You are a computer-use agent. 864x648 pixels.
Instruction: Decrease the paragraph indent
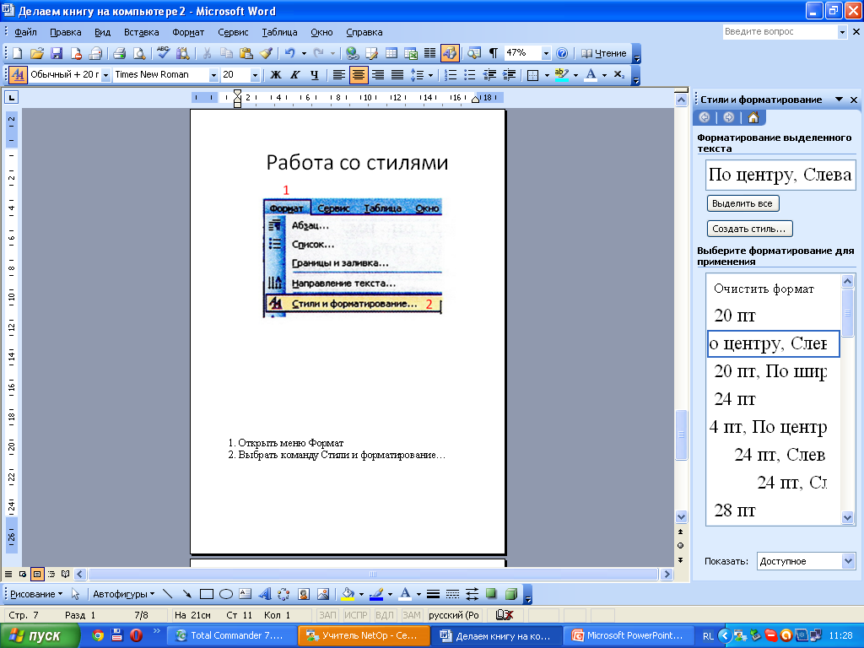tap(489, 75)
